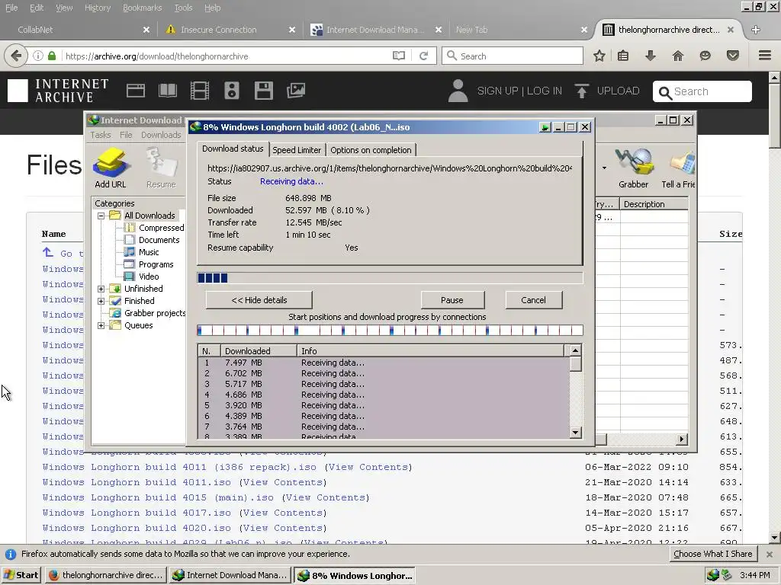Collapse the All Downloads tree node

click(x=101, y=216)
